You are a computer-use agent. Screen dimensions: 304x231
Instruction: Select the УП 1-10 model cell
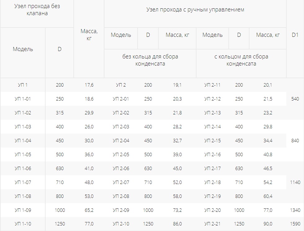tap(23, 224)
